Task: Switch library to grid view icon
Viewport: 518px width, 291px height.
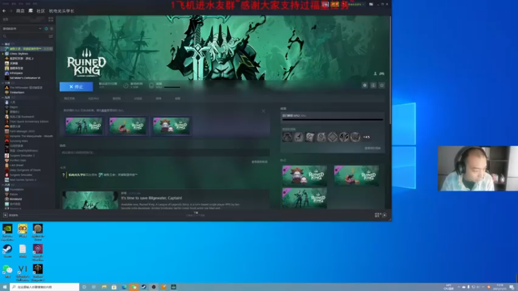Action: coord(51,19)
